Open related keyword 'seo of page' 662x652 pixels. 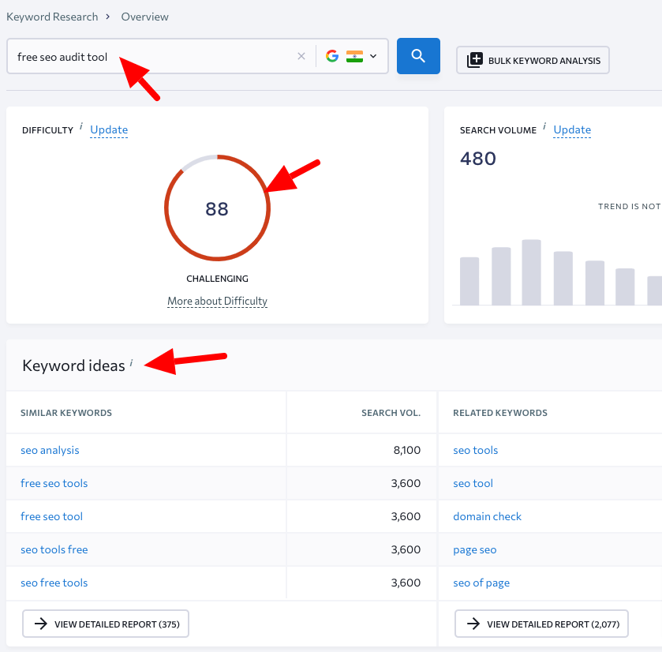tap(481, 583)
